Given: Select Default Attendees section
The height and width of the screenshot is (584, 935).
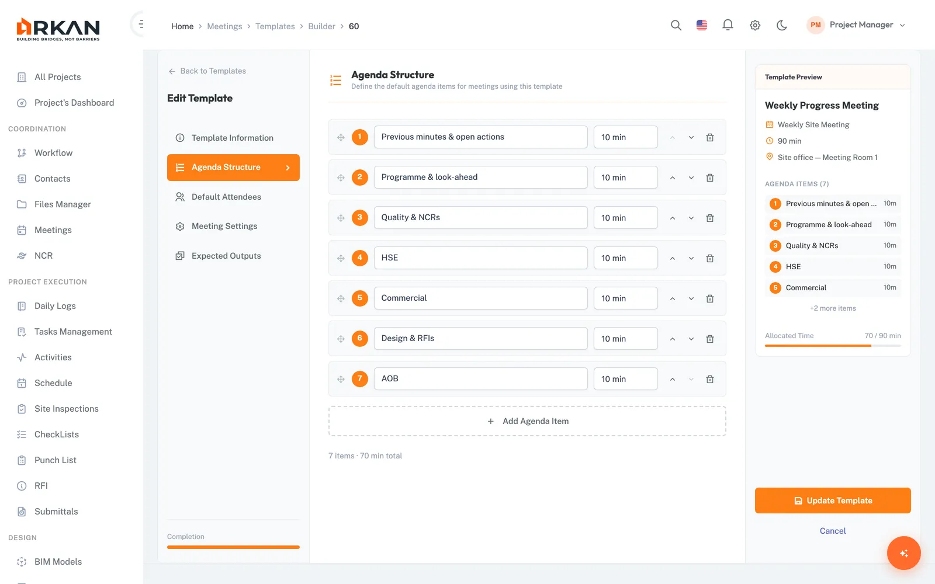Looking at the screenshot, I should [233, 197].
